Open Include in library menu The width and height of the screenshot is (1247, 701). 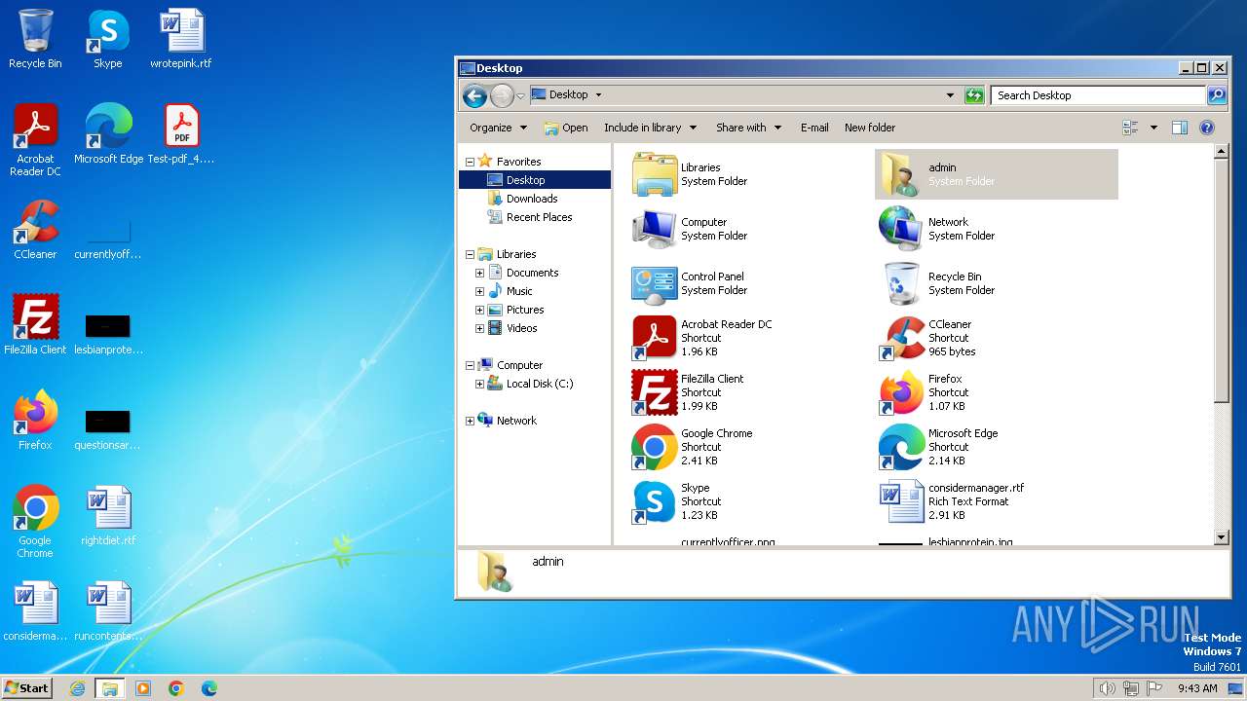[x=650, y=128]
